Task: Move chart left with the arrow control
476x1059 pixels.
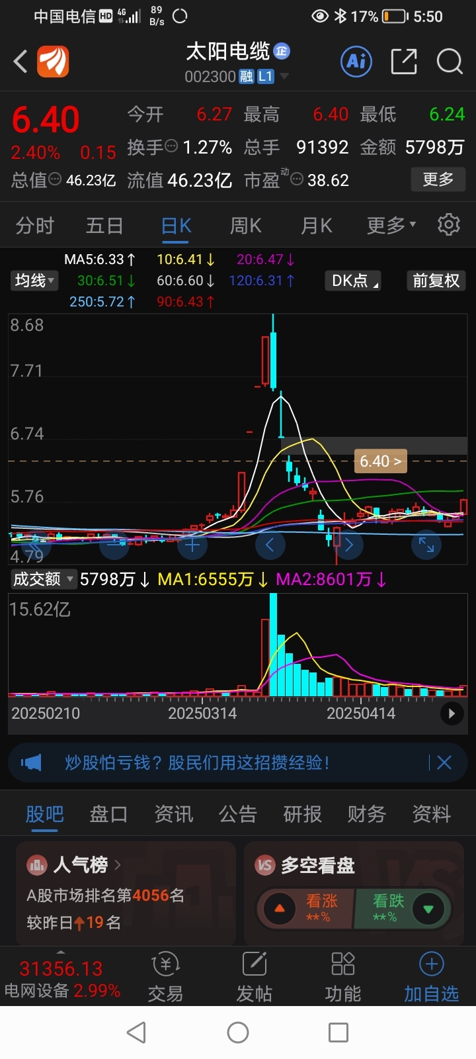Action: tap(270, 545)
